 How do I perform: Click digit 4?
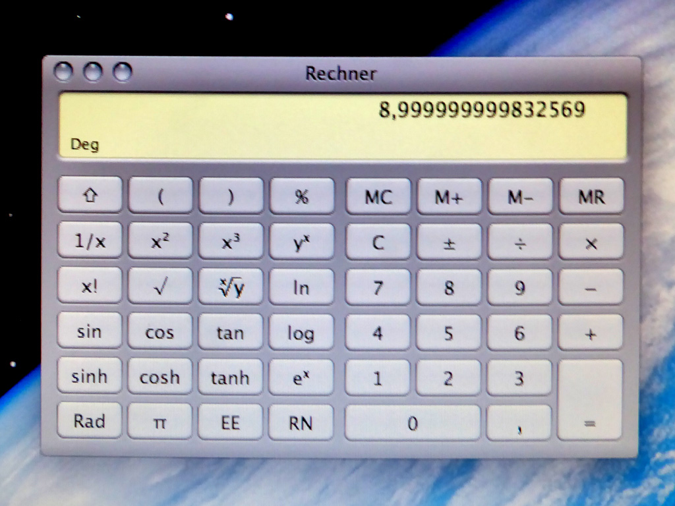tap(378, 333)
